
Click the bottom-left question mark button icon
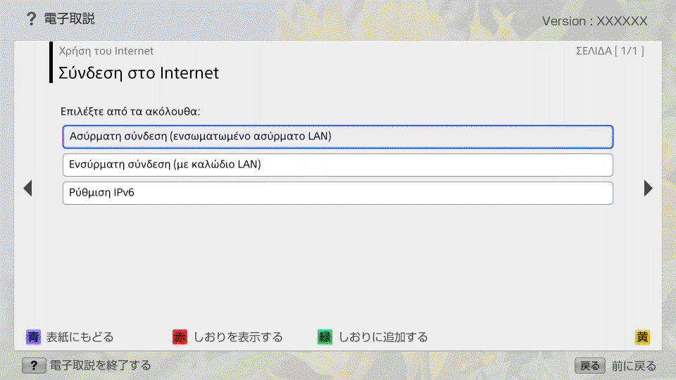point(34,366)
